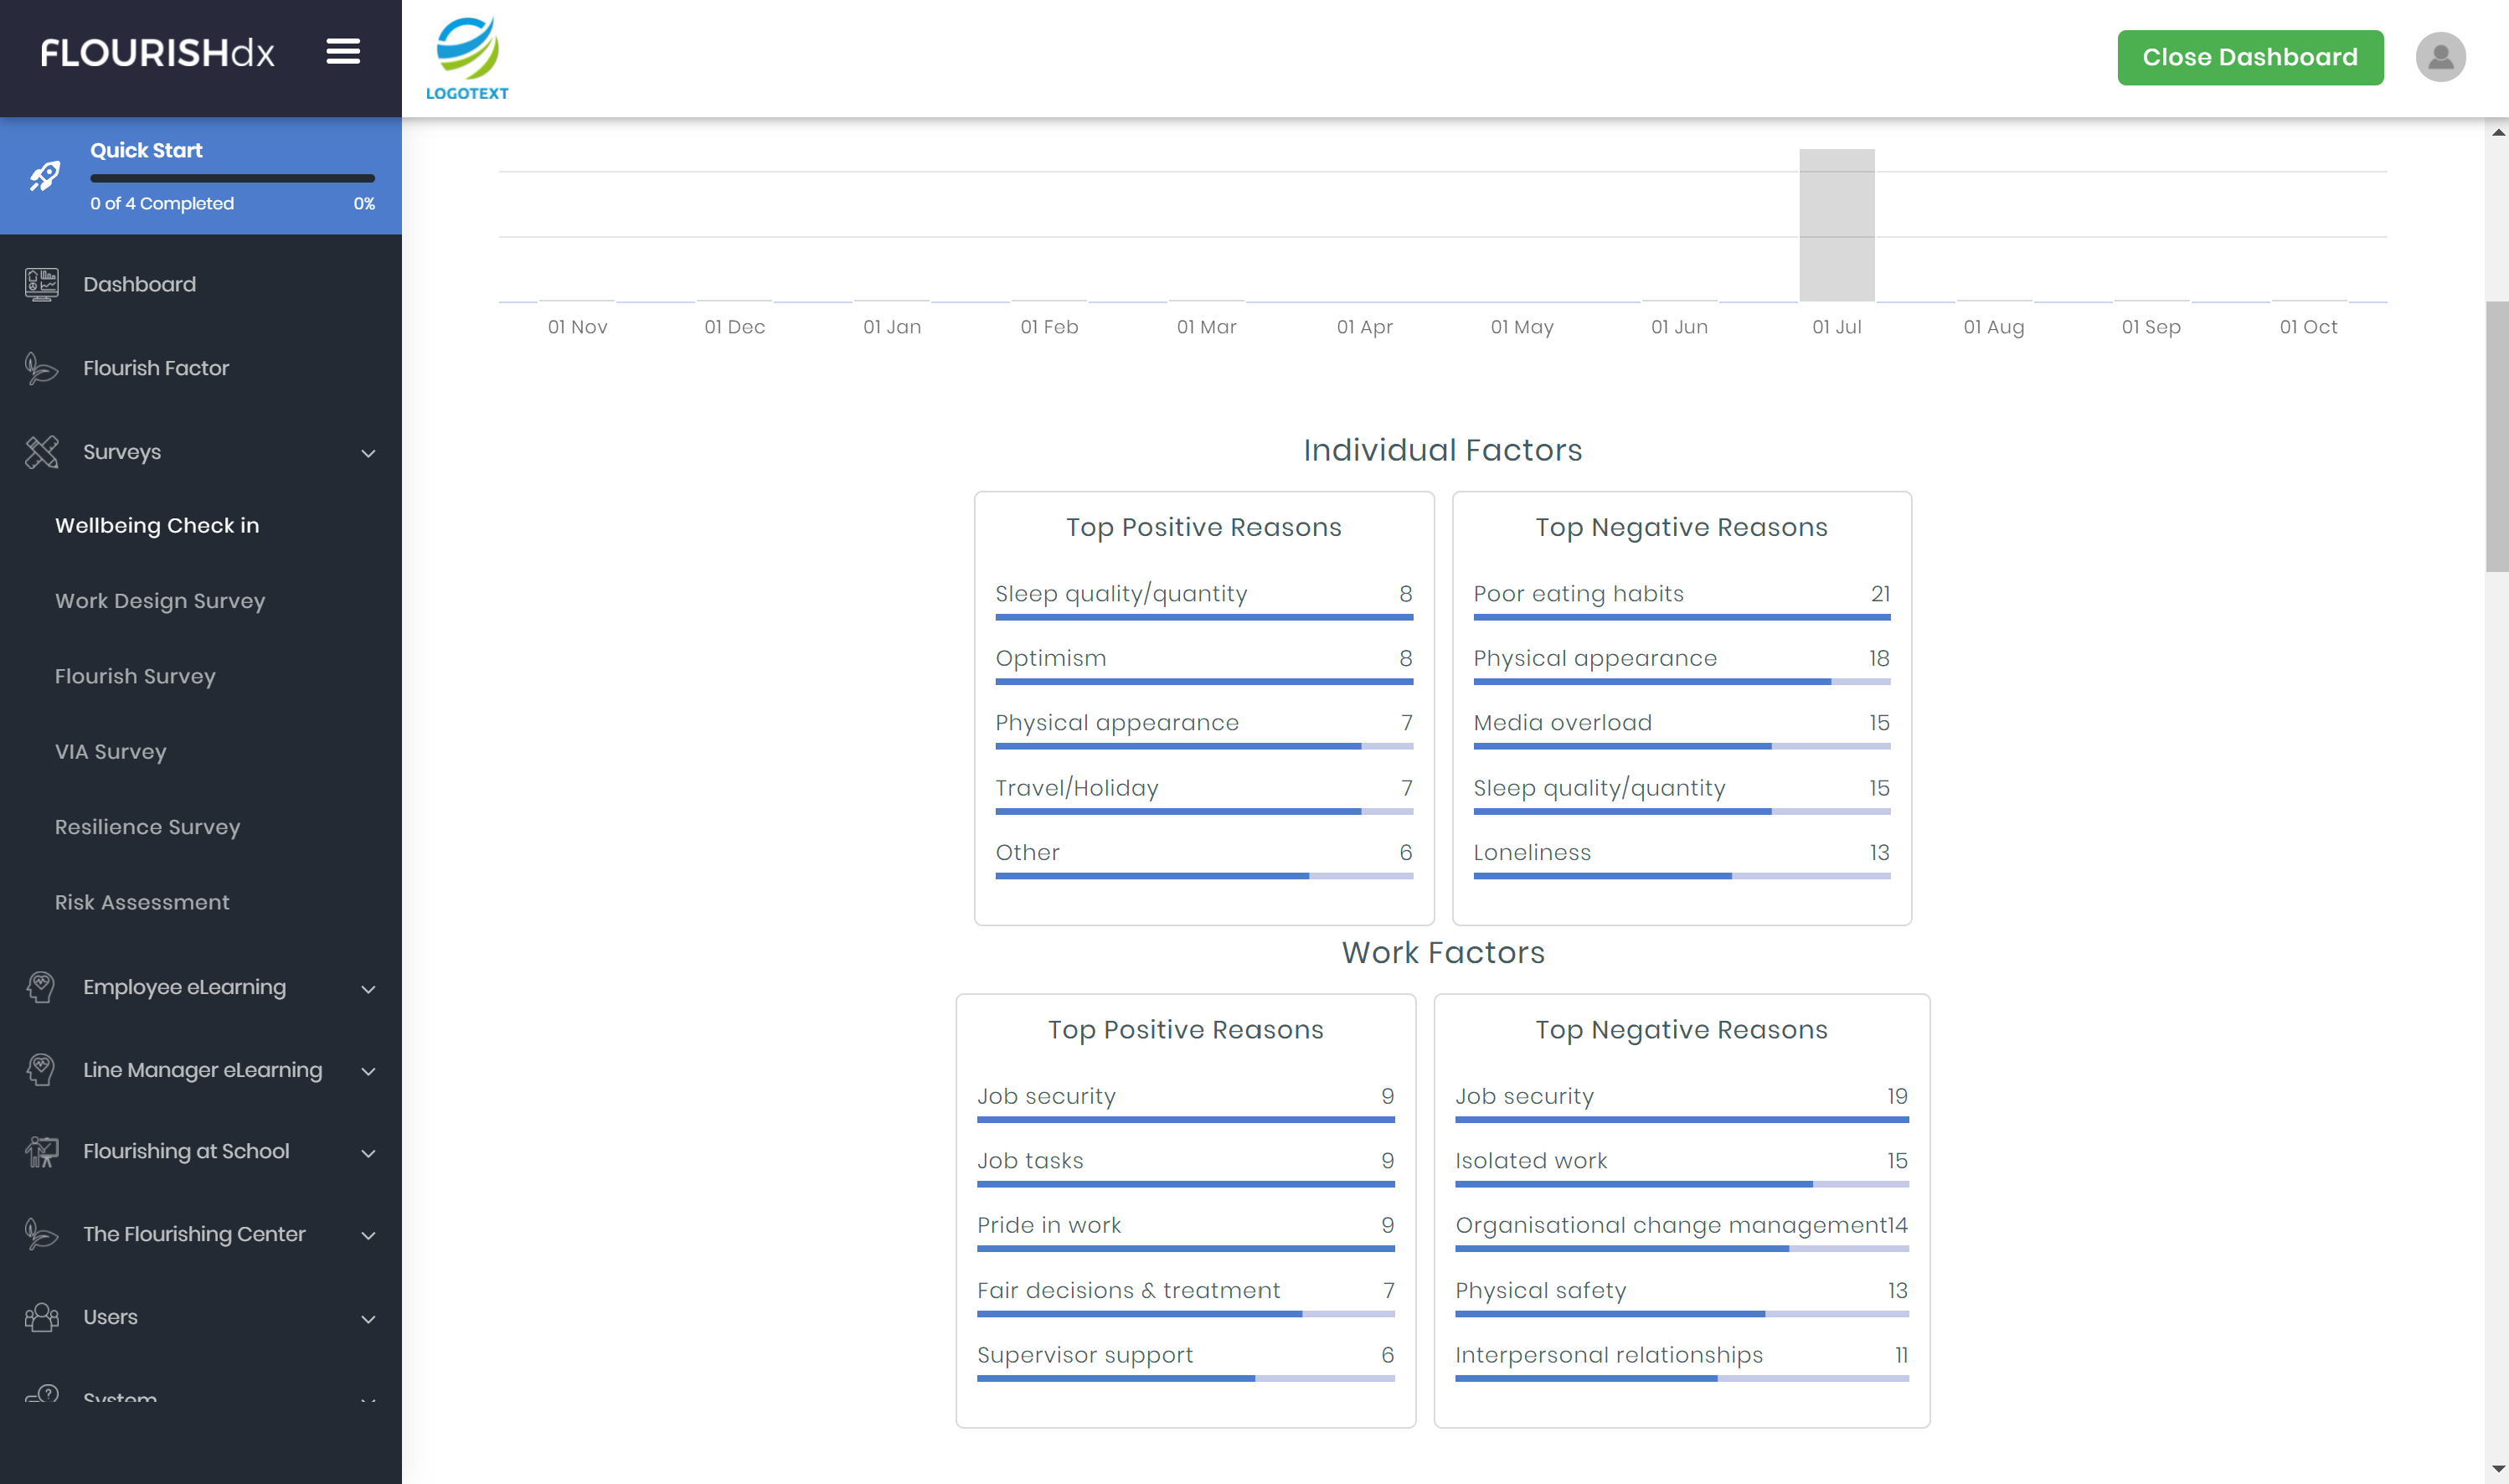This screenshot has height=1484, width=2509.
Task: Click the Dashboard monitor icon
Action: 41,284
